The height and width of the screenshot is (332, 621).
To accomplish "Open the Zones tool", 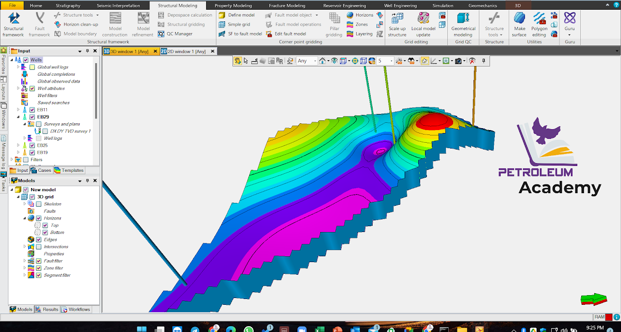I will tap(358, 24).
